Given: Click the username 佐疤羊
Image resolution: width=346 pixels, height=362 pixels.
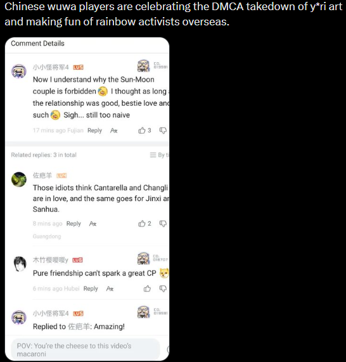Looking at the screenshot, I should 42,176.
